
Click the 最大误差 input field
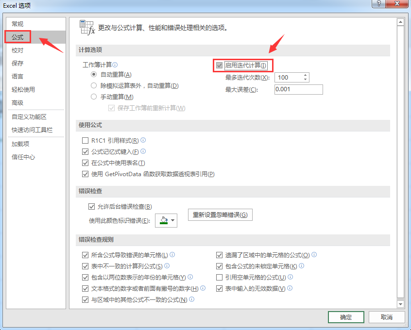coord(299,89)
